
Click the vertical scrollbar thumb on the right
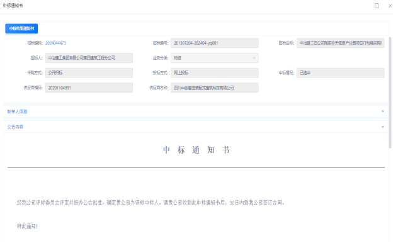[x=390, y=93]
